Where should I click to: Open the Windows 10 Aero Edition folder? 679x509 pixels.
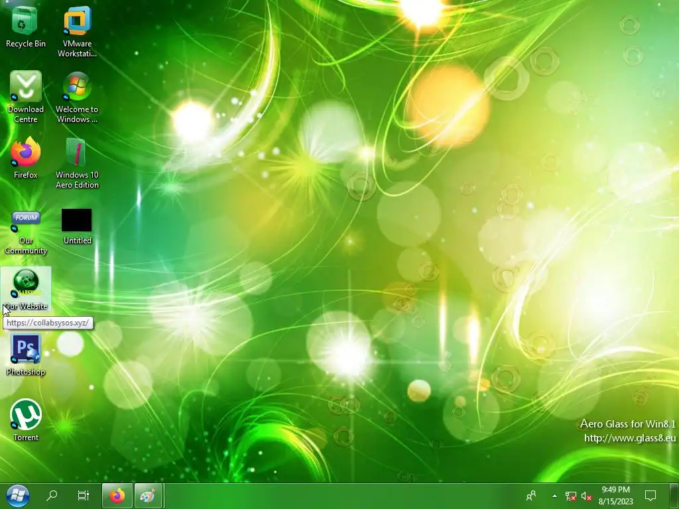tap(77, 163)
